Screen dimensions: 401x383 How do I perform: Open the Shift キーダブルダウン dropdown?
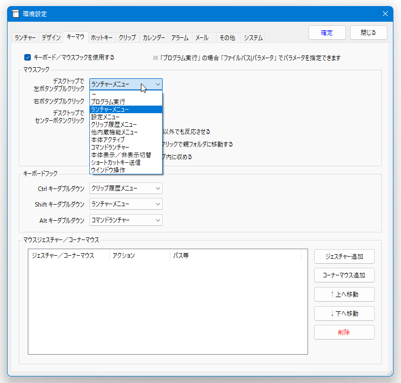pyautogui.click(x=126, y=204)
